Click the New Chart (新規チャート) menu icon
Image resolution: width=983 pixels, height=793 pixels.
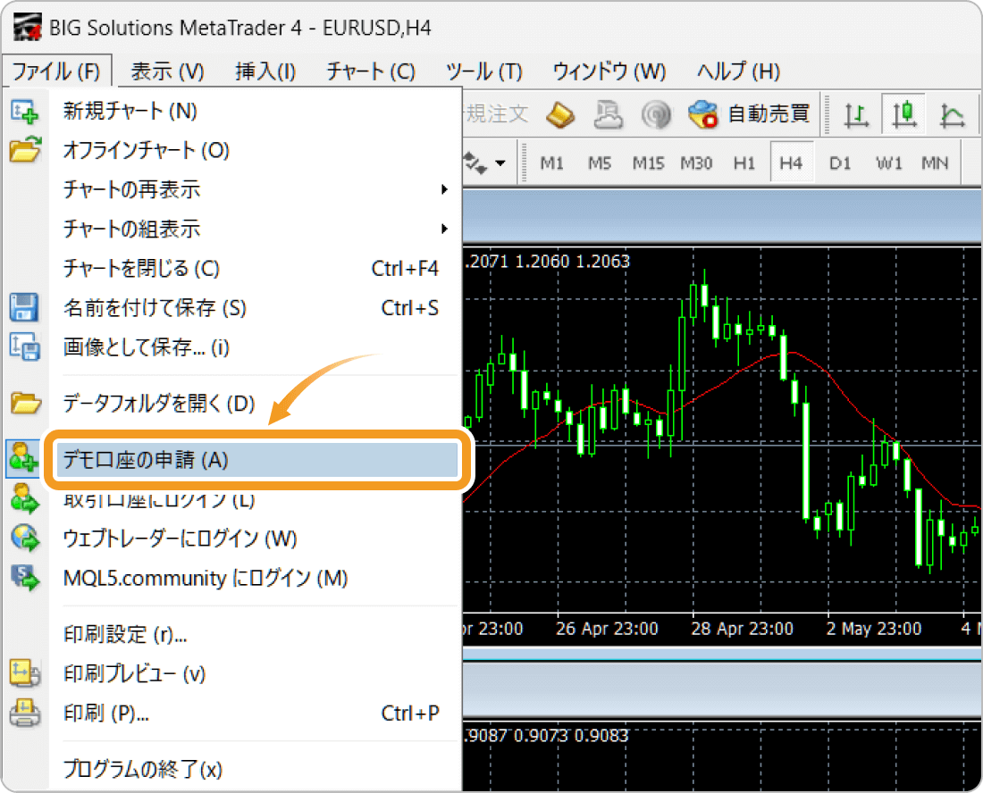coord(24,112)
